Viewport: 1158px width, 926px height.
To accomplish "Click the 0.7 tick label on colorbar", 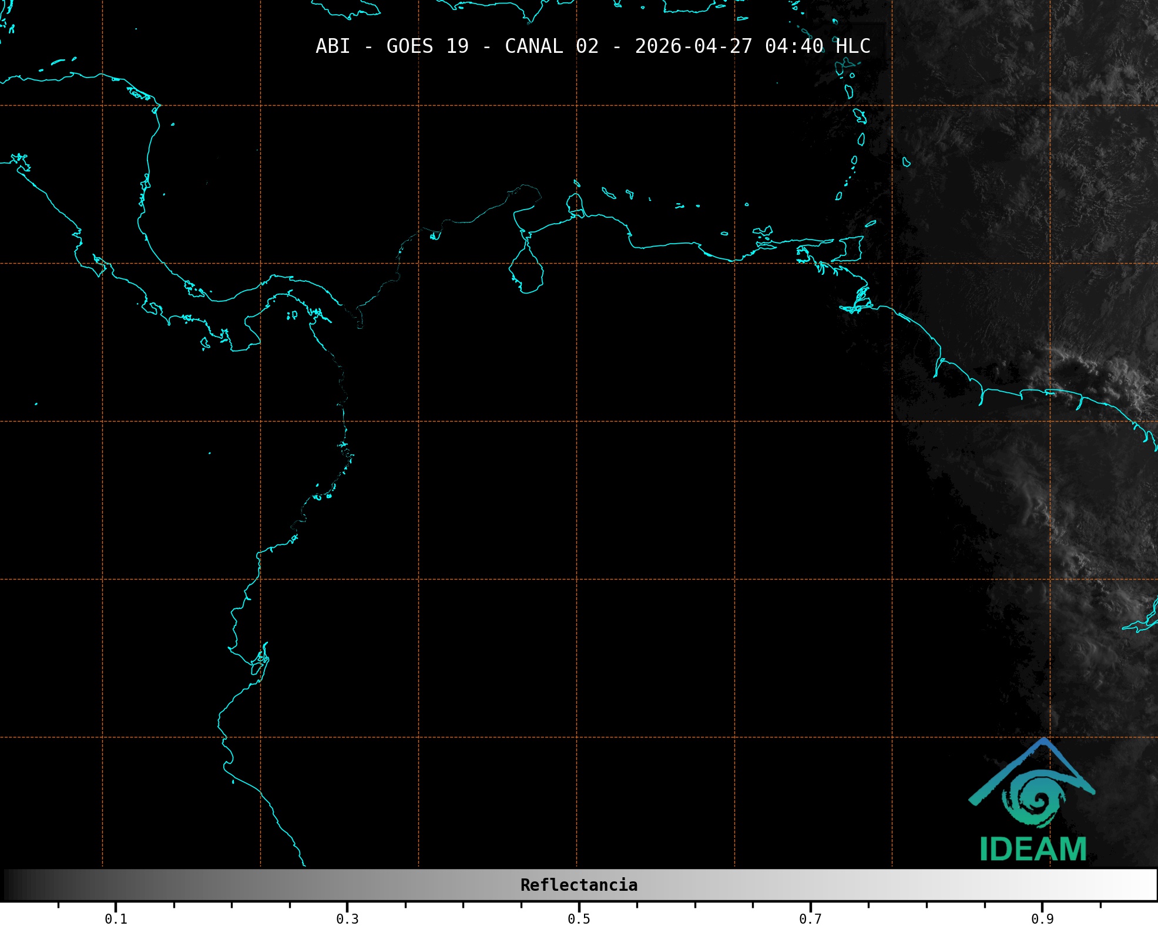I will pos(810,919).
